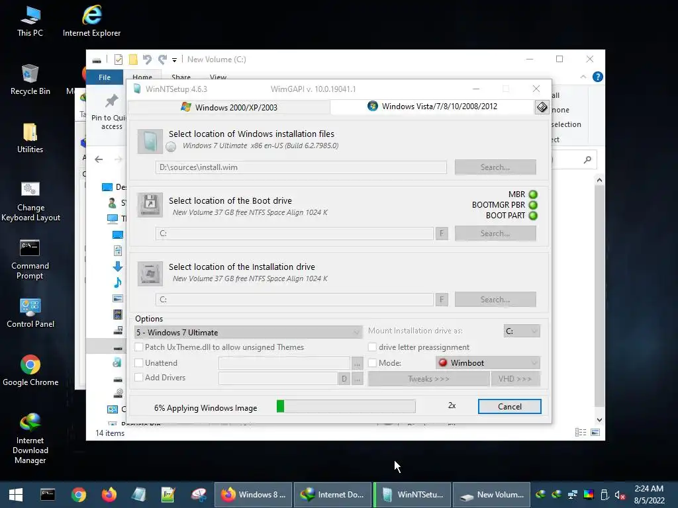Open the Explorer Home ribbon tab
The image size is (678, 508).
tap(142, 77)
